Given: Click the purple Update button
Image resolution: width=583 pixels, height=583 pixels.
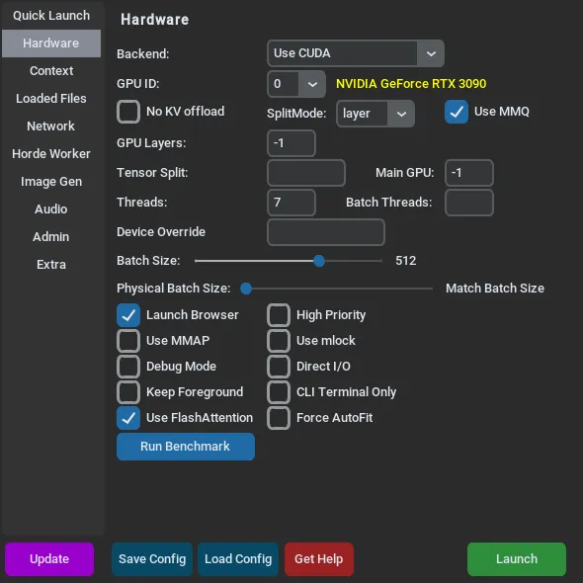Looking at the screenshot, I should click(49, 559).
